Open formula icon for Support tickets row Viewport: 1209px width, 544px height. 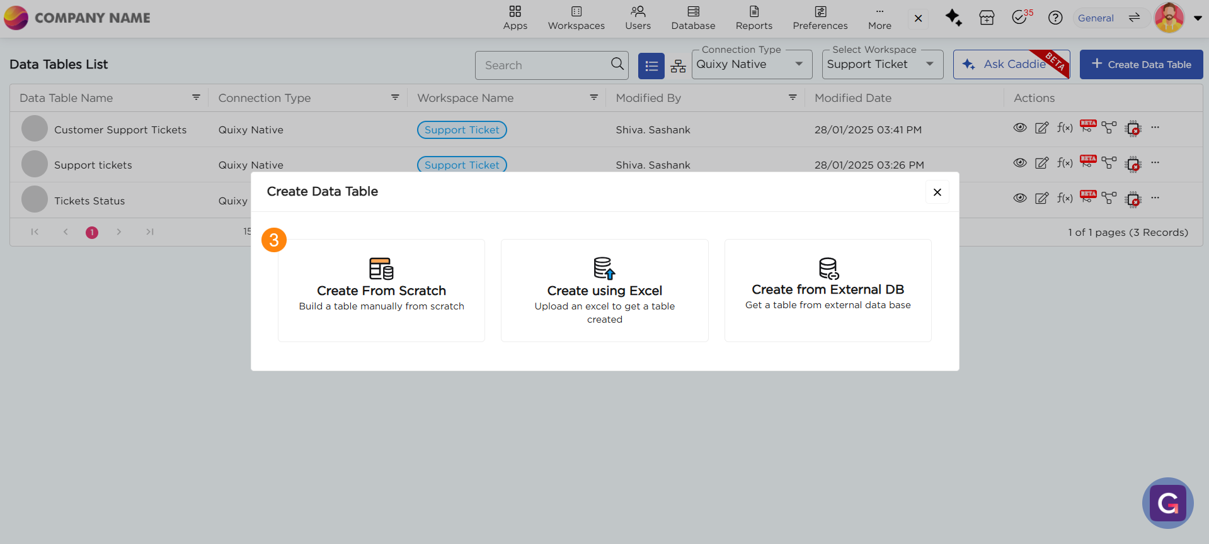(x=1064, y=163)
